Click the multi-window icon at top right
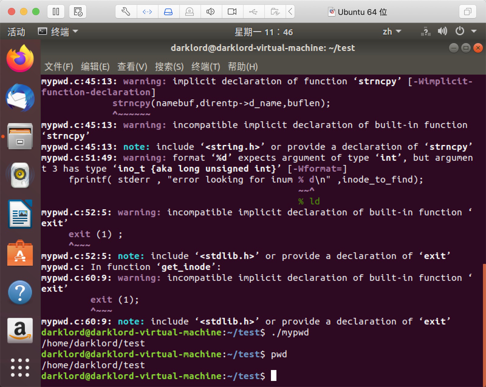 (468, 12)
